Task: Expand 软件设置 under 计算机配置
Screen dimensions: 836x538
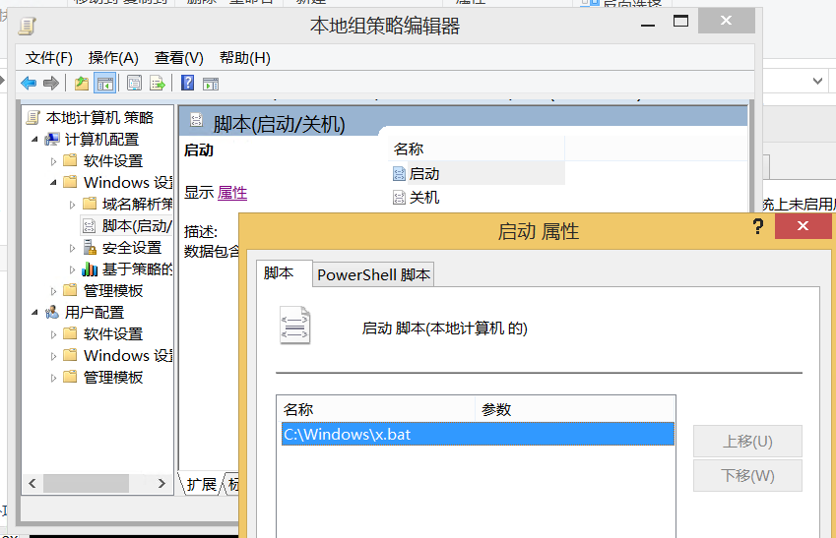Action: [x=54, y=161]
